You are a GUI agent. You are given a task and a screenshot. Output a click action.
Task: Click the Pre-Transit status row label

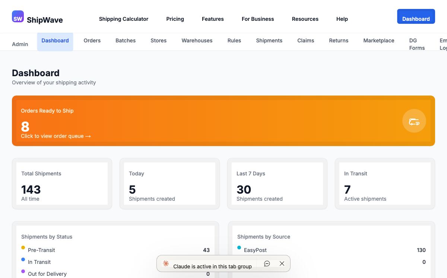(41, 250)
